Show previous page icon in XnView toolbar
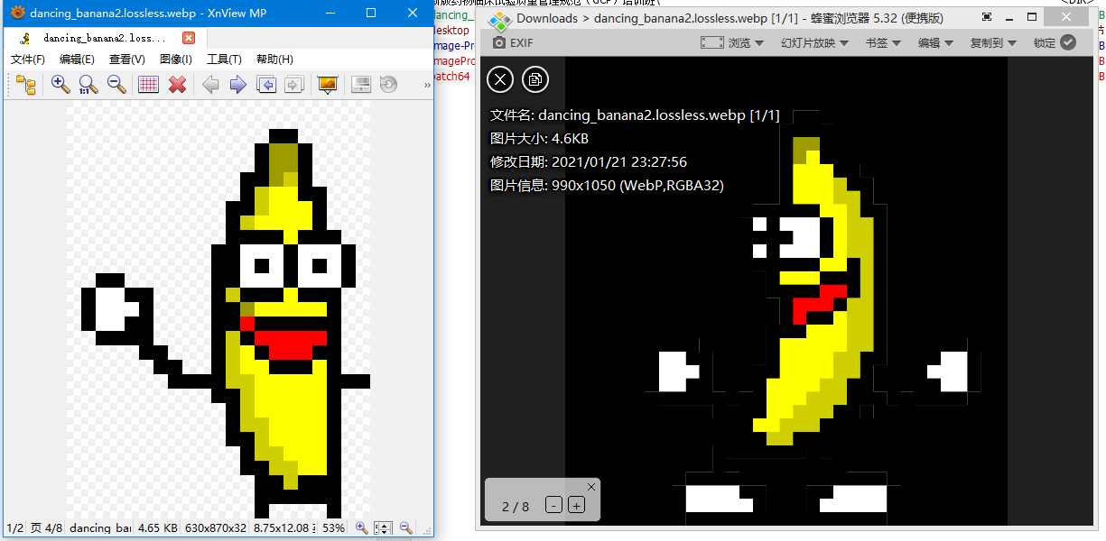 tap(266, 85)
